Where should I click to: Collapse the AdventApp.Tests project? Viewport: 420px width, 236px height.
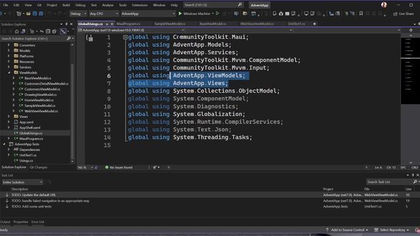click(x=5, y=144)
